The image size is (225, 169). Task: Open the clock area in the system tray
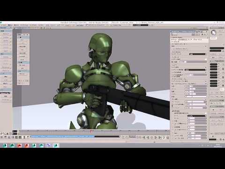[217, 146]
